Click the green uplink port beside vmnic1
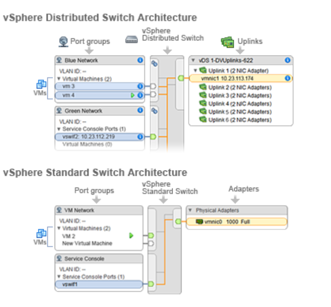This screenshot has width=331, height=307. coord(181,78)
